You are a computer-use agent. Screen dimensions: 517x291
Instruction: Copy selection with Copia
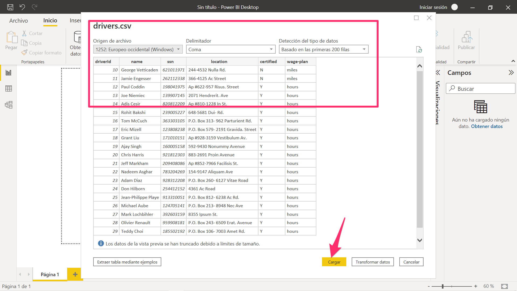(32, 43)
